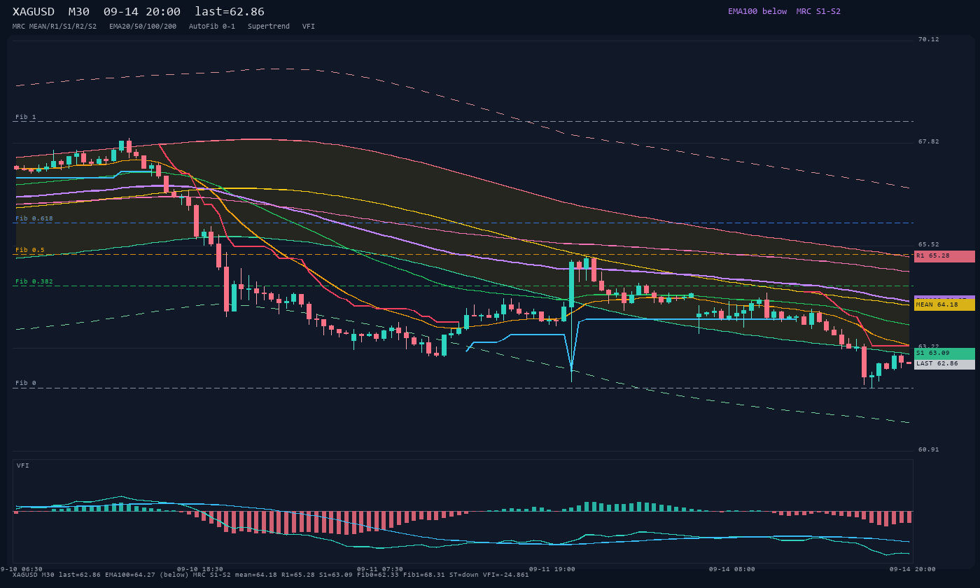Select the VFI legend entry in header

coord(309,27)
